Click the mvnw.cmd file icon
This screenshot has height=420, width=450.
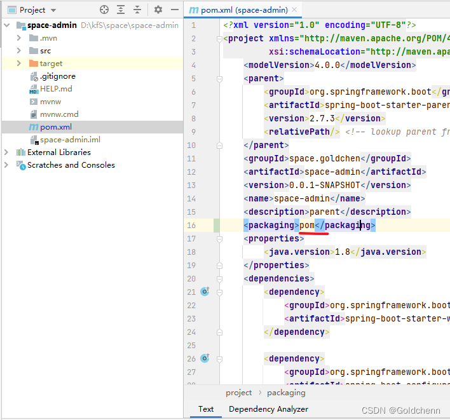click(34, 114)
